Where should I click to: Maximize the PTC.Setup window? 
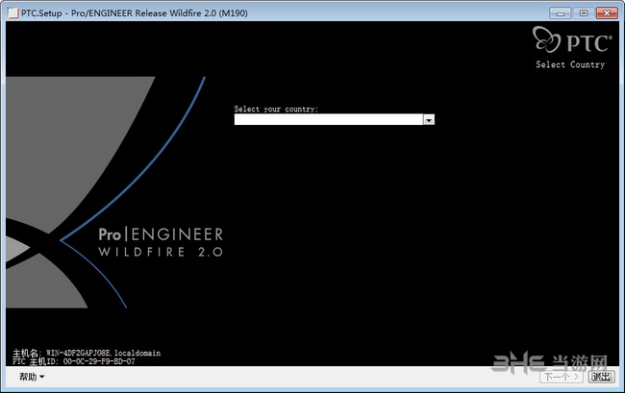(x=583, y=13)
